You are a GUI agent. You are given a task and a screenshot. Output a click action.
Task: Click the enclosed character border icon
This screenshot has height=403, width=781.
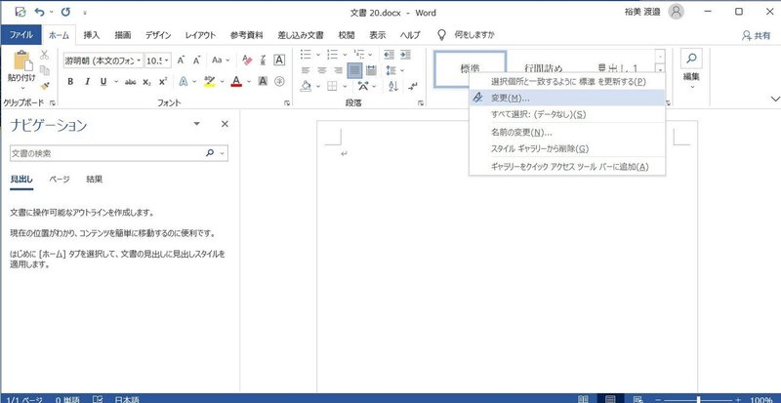pyautogui.click(x=279, y=60)
